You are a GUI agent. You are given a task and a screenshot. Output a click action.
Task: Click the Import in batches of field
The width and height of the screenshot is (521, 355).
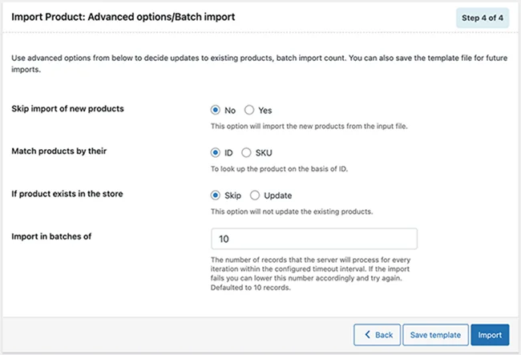(313, 240)
